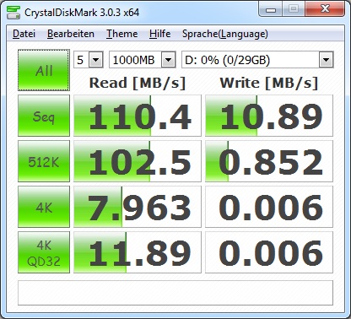Start the 4K QD32 test

click(x=44, y=252)
